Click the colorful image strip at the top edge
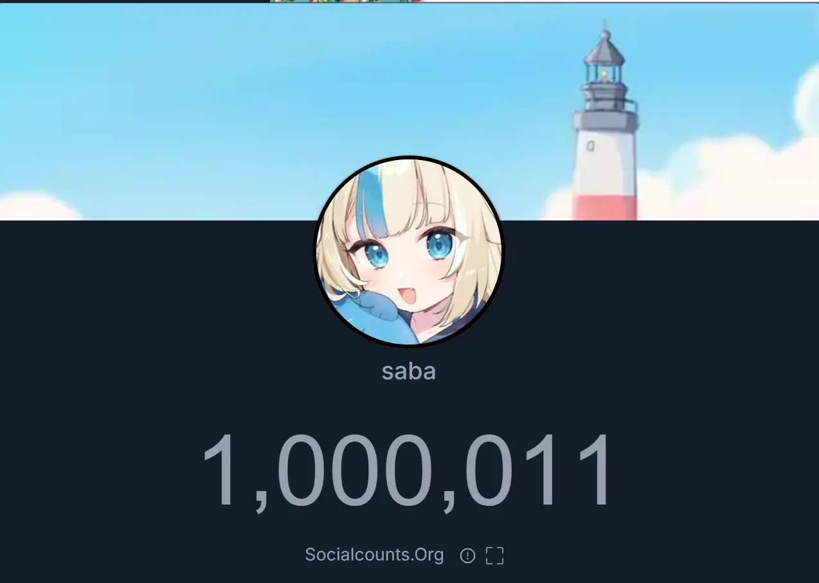The height and width of the screenshot is (583, 819). (x=346, y=1)
